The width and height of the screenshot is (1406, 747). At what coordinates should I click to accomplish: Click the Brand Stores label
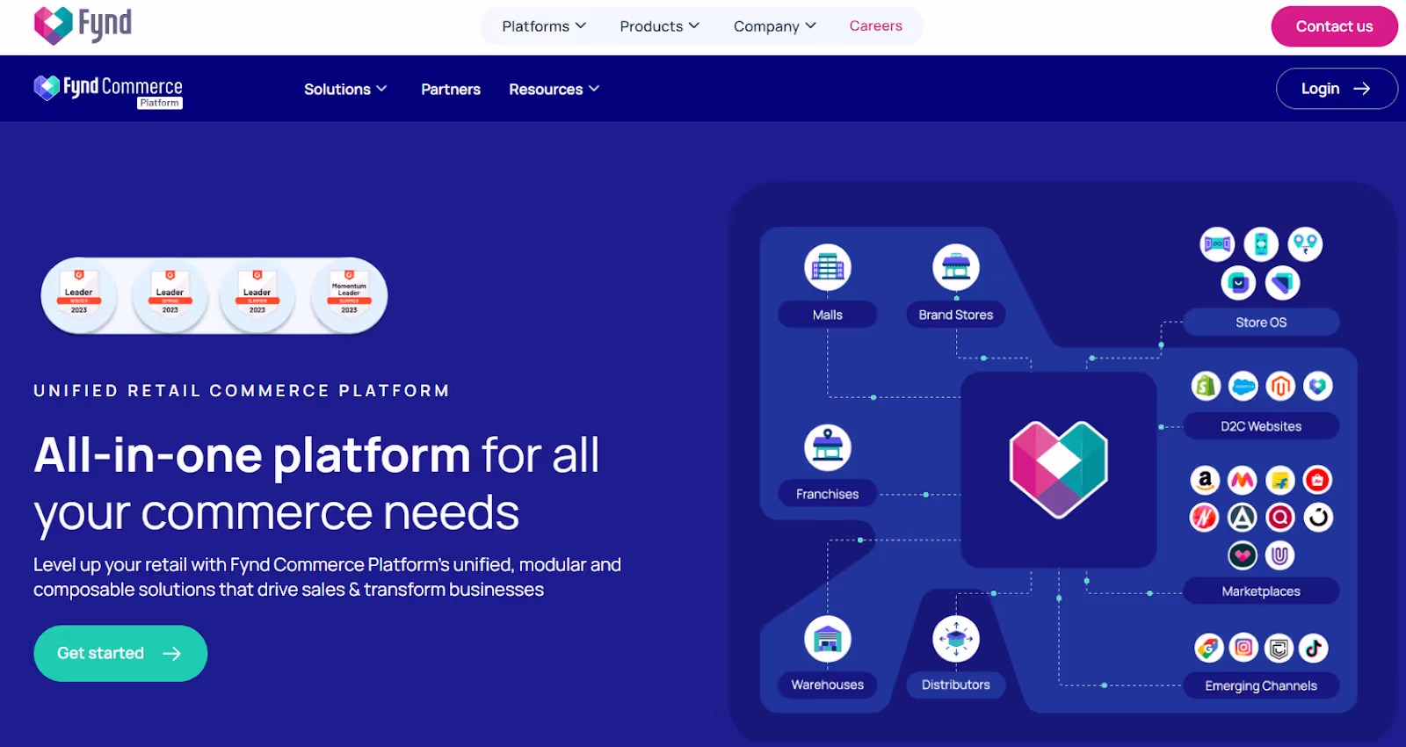tap(956, 315)
